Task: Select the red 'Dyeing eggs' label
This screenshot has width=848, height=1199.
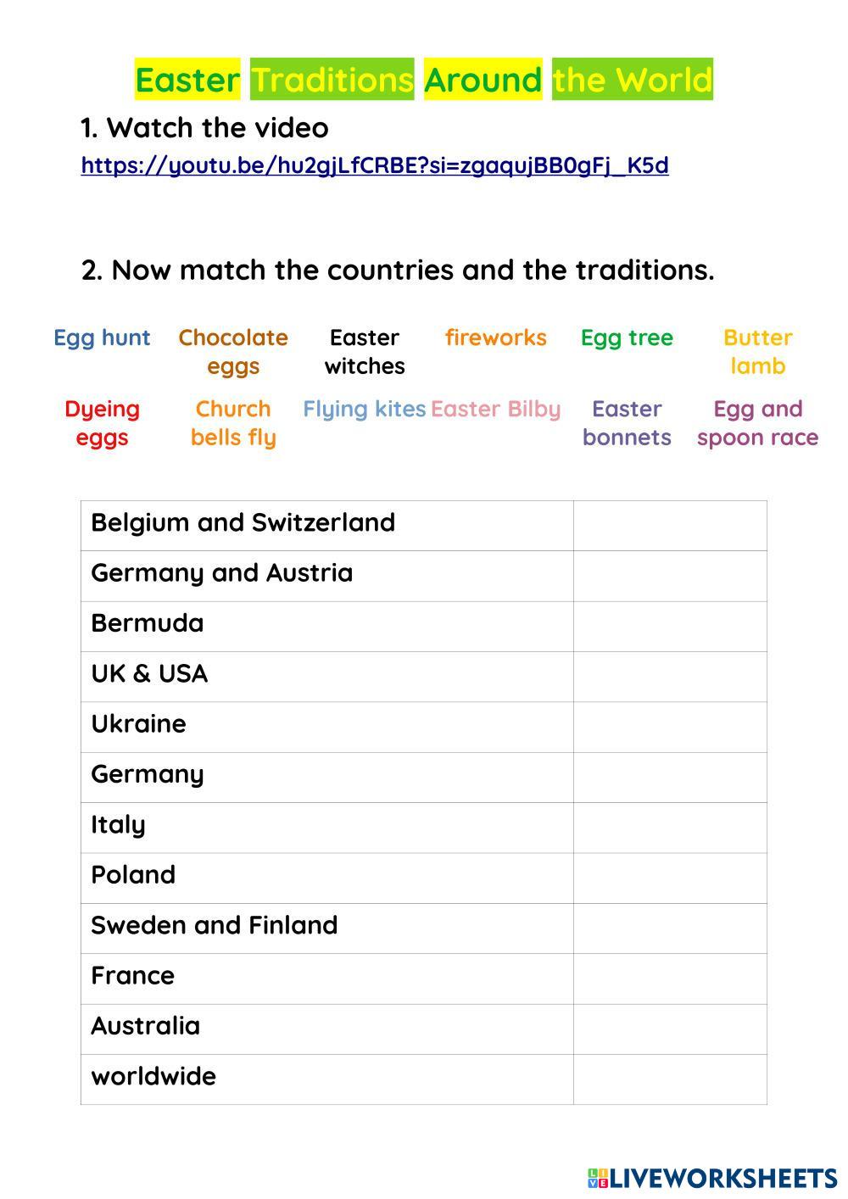Action: pyautogui.click(x=102, y=423)
